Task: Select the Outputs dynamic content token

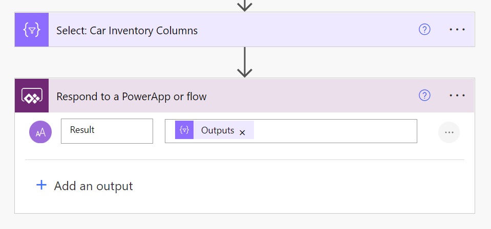Action: tap(214, 130)
